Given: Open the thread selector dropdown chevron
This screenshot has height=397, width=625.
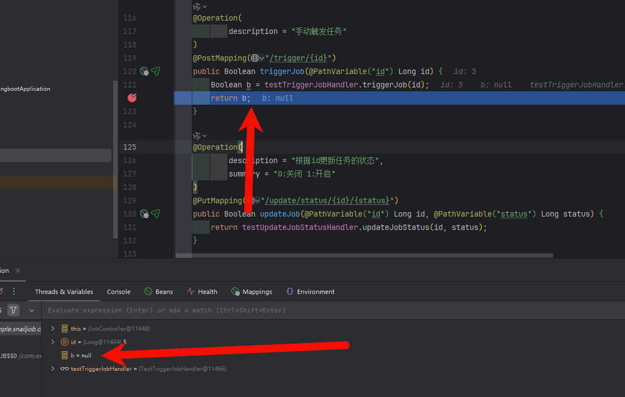Looking at the screenshot, I should point(32,310).
